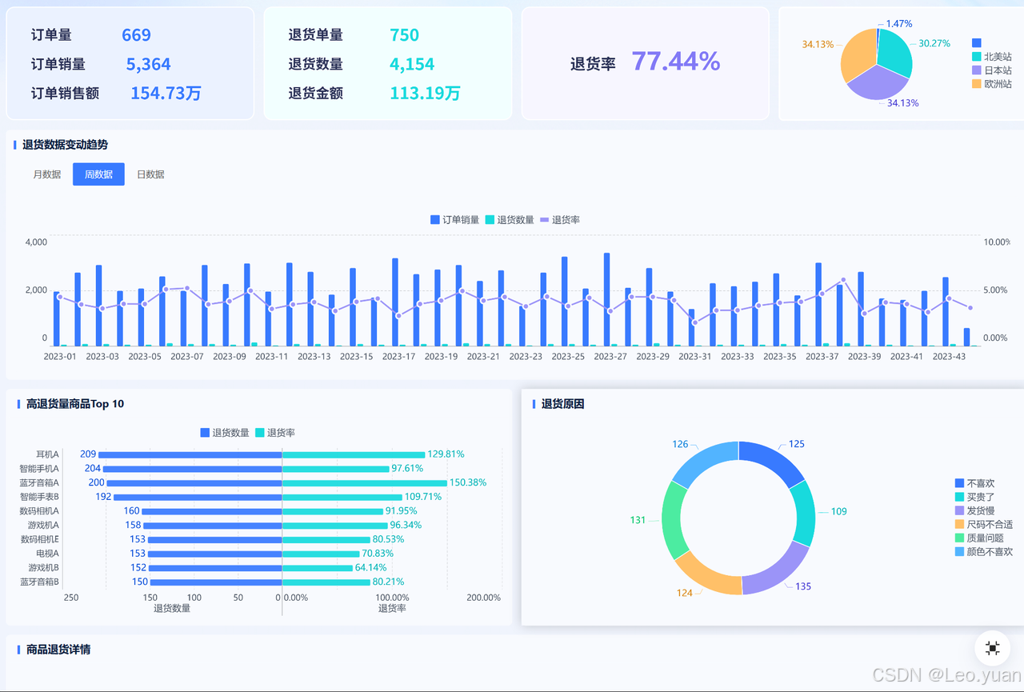This screenshot has height=692, width=1024.
Task: Click the 订单量 value 669
Action: click(x=136, y=35)
